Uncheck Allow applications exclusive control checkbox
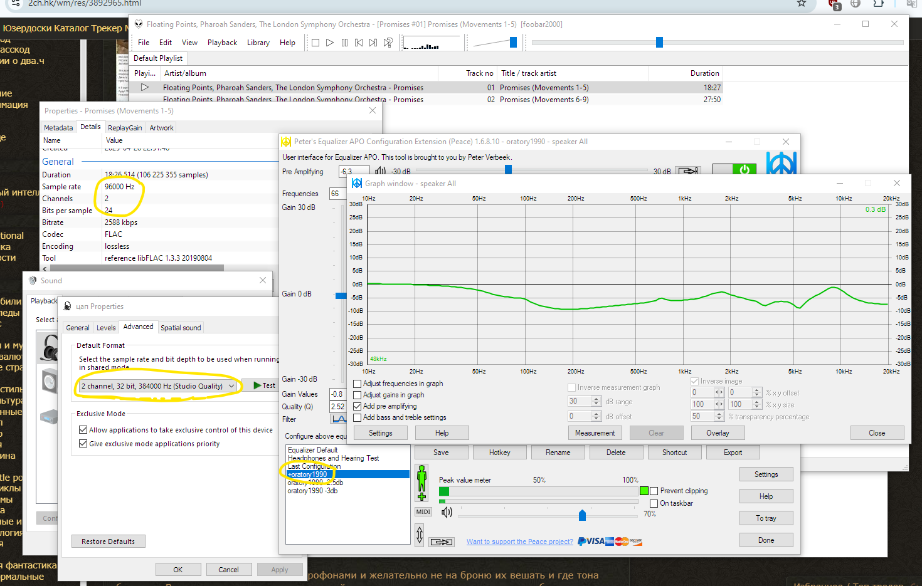The height and width of the screenshot is (586, 922). point(83,430)
